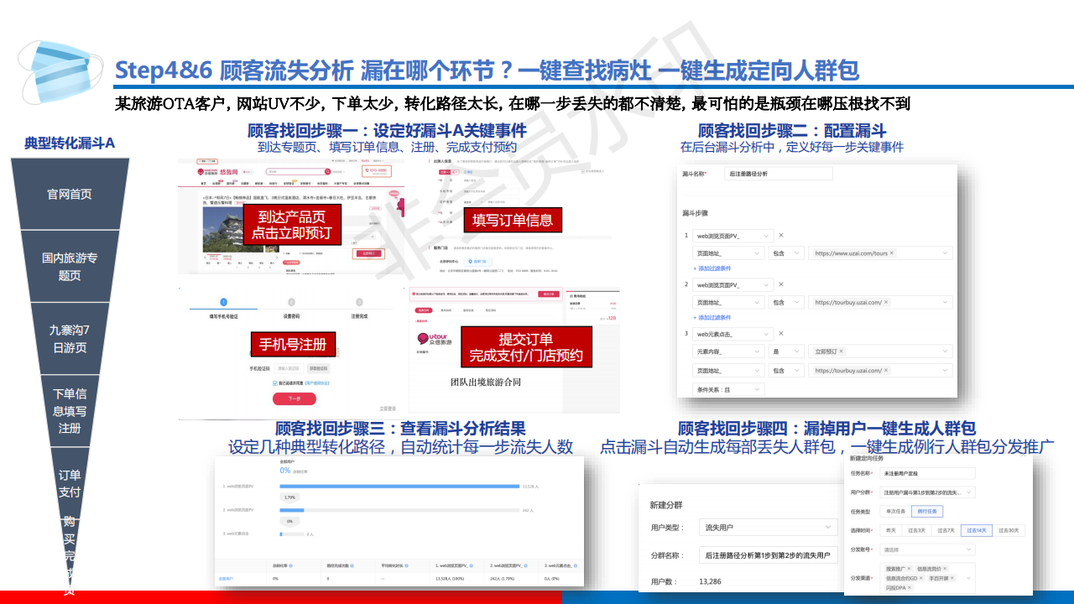Open the 是 operator dropdown in step 3
The width and height of the screenshot is (1074, 604).
coord(785,351)
